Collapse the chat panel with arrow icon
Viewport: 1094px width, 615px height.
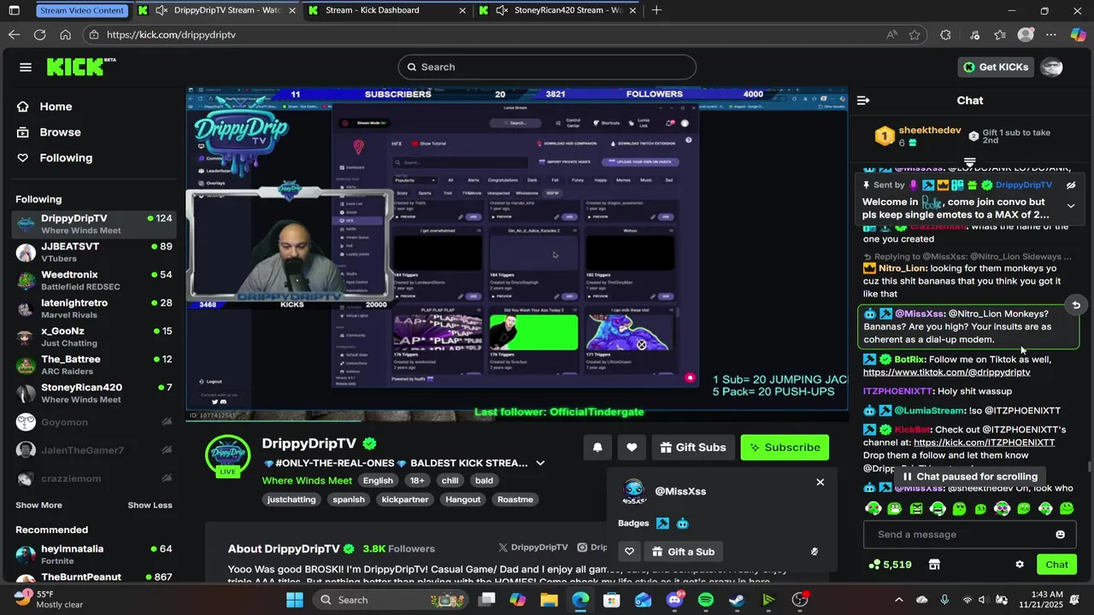tap(863, 101)
